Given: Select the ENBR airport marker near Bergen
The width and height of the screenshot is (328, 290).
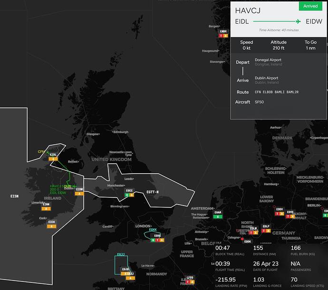Looking at the screenshot, I should pos(223,31).
